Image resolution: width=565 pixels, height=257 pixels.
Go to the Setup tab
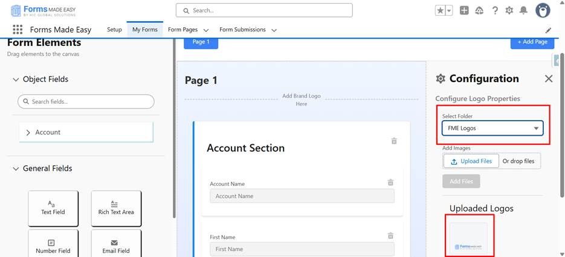(114, 30)
